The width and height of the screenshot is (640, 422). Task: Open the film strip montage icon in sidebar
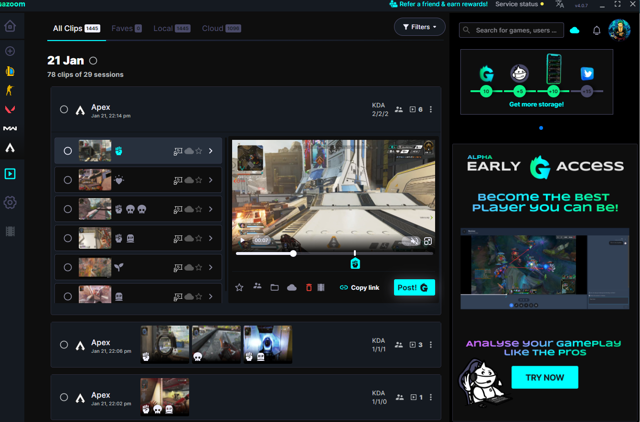click(10, 232)
